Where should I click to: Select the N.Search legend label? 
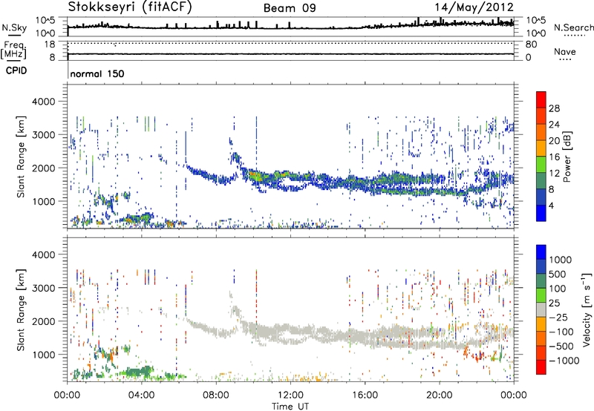[x=574, y=27]
